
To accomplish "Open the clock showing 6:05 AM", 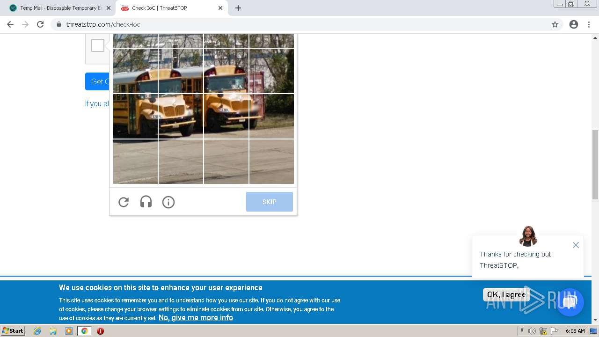I will click(575, 331).
